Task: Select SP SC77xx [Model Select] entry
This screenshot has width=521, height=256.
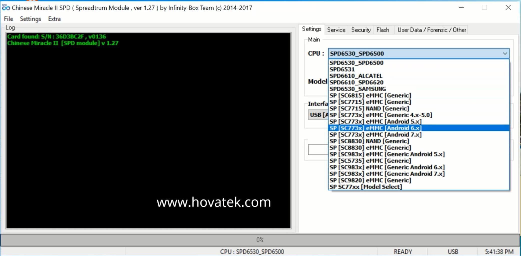Action: [x=419, y=186]
